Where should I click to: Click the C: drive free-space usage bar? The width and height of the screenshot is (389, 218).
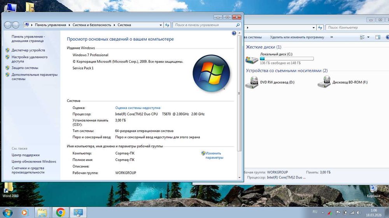[x=287, y=59]
